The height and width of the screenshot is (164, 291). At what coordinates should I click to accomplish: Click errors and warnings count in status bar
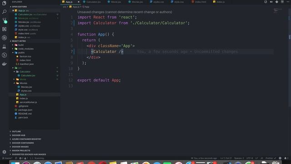click(x=23, y=158)
